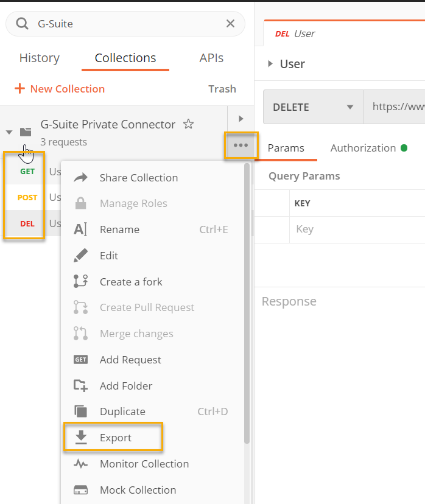The height and width of the screenshot is (504, 425).
Task: Click the Add Folder plus icon
Action: 80,385
